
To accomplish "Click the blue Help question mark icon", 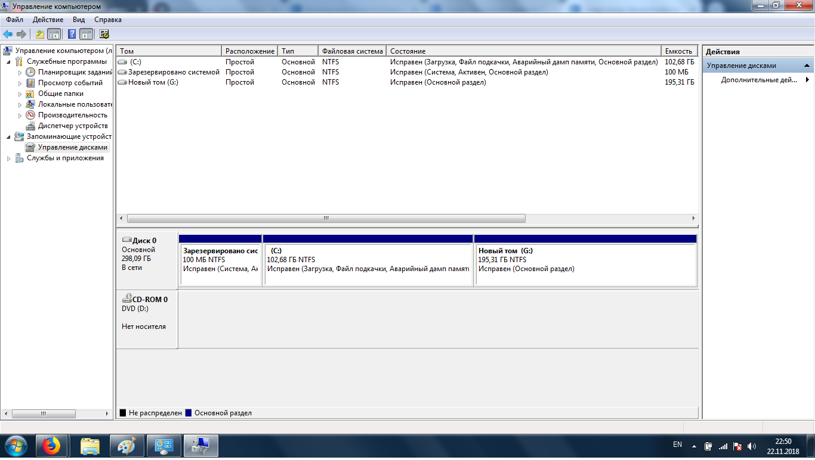I will (x=72, y=34).
